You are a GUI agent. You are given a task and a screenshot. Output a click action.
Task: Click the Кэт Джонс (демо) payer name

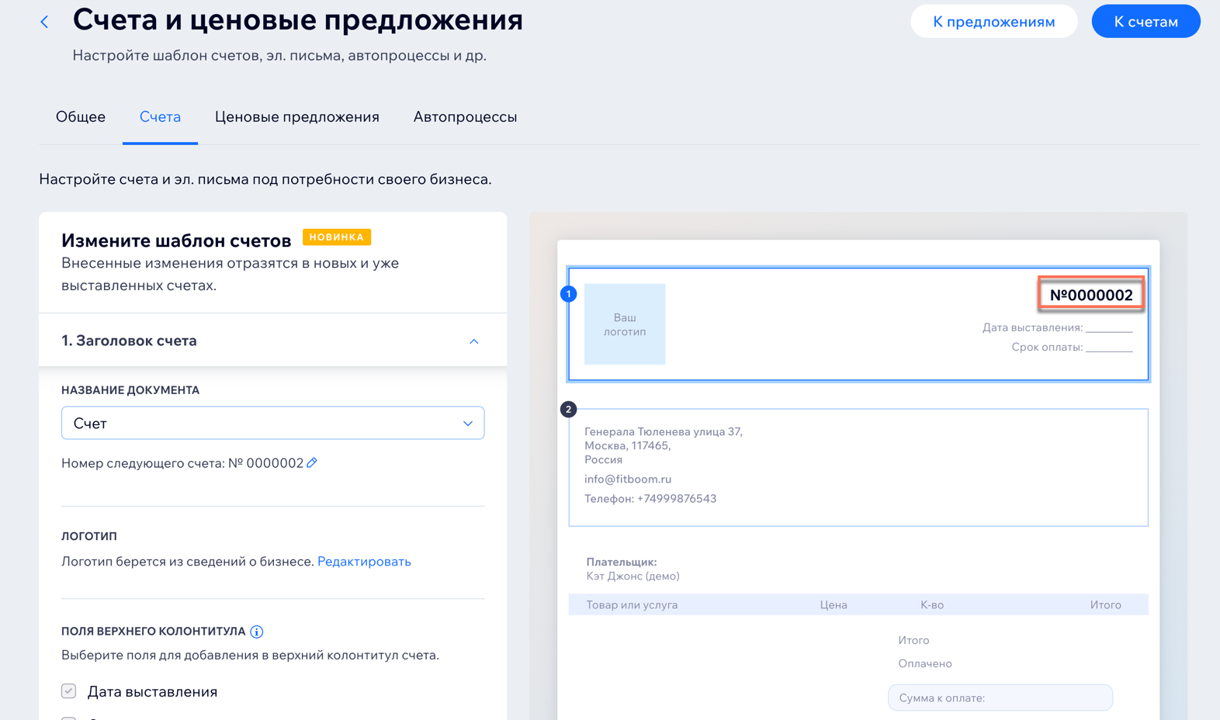[633, 576]
